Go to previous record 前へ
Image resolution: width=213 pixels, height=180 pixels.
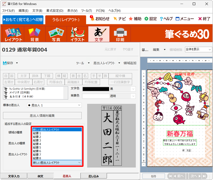coord(179,176)
